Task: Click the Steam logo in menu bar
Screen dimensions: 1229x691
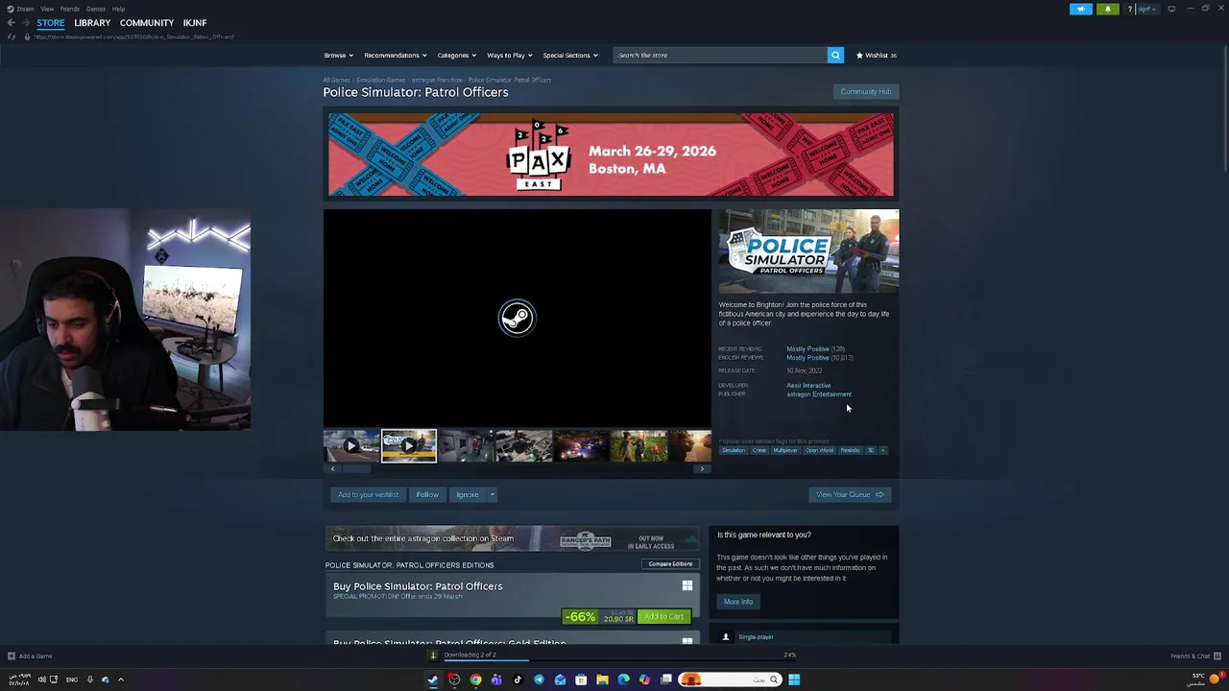Action: pyautogui.click(x=11, y=9)
